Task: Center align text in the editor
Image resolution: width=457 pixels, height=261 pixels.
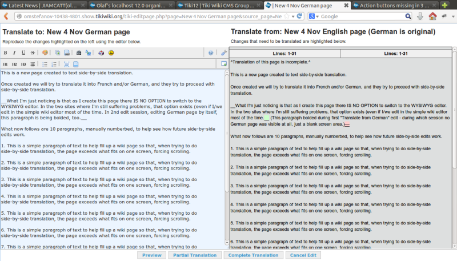Action: [x=33, y=64]
